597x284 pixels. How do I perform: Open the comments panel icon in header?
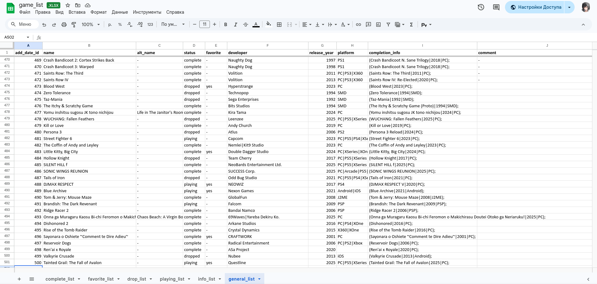point(496,7)
